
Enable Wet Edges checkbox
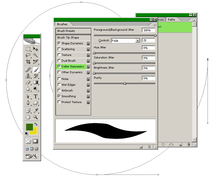coord(59,85)
